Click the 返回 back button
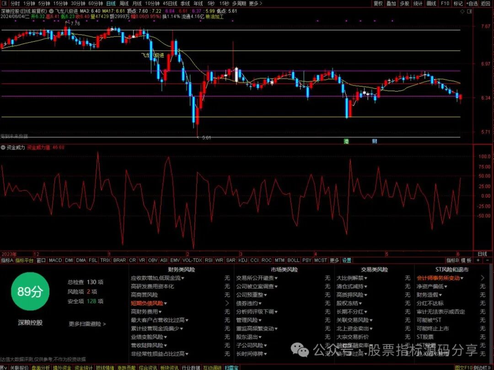494x370 pixels. (x=485, y=4)
